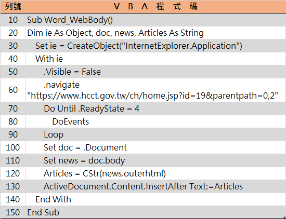Click the Set doc = .Document line
This screenshot has width=286, height=219.
[x=85, y=147]
